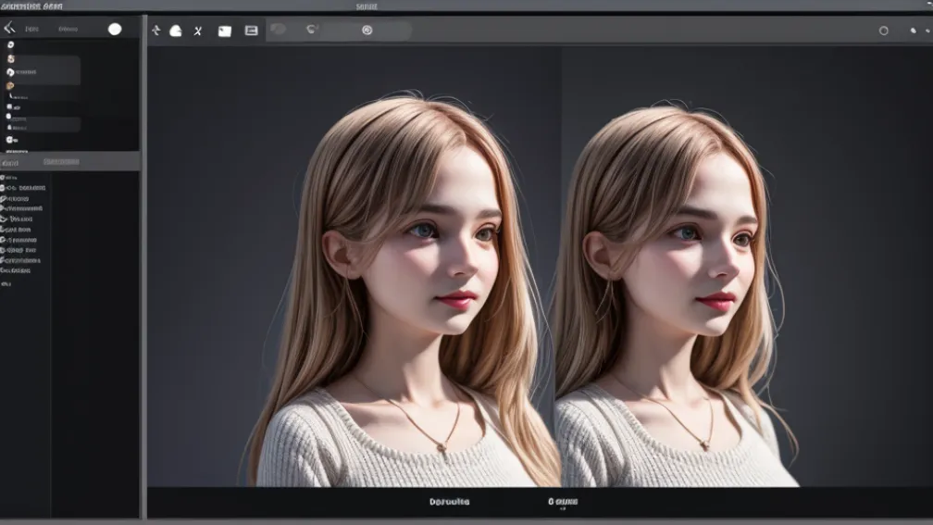The width and height of the screenshot is (933, 525).
Task: Click the hollow circle icon at top right
Action: 884,31
